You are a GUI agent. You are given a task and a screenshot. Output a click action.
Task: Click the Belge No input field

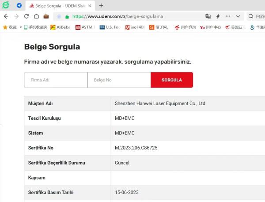119,80
